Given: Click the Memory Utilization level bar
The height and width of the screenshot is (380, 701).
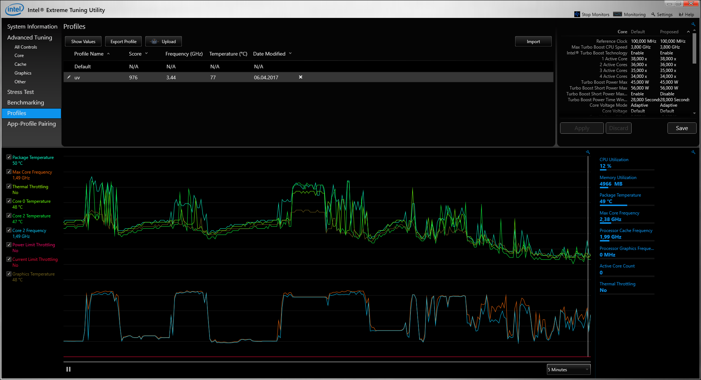Looking at the screenshot, I should (627, 188).
